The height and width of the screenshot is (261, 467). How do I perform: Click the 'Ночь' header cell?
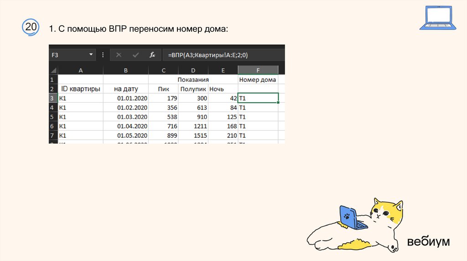(223, 89)
